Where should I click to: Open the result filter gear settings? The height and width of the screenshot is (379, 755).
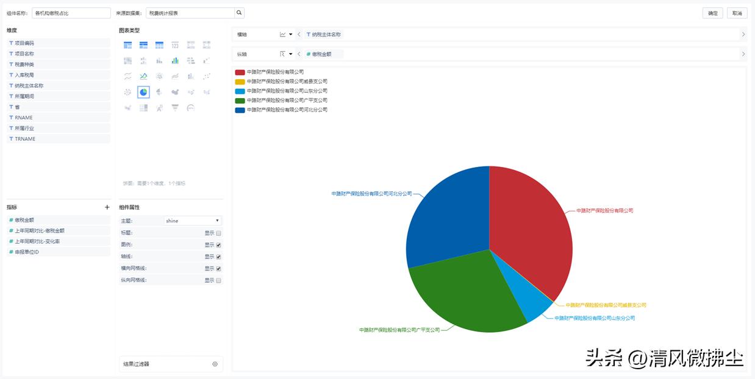coord(215,364)
